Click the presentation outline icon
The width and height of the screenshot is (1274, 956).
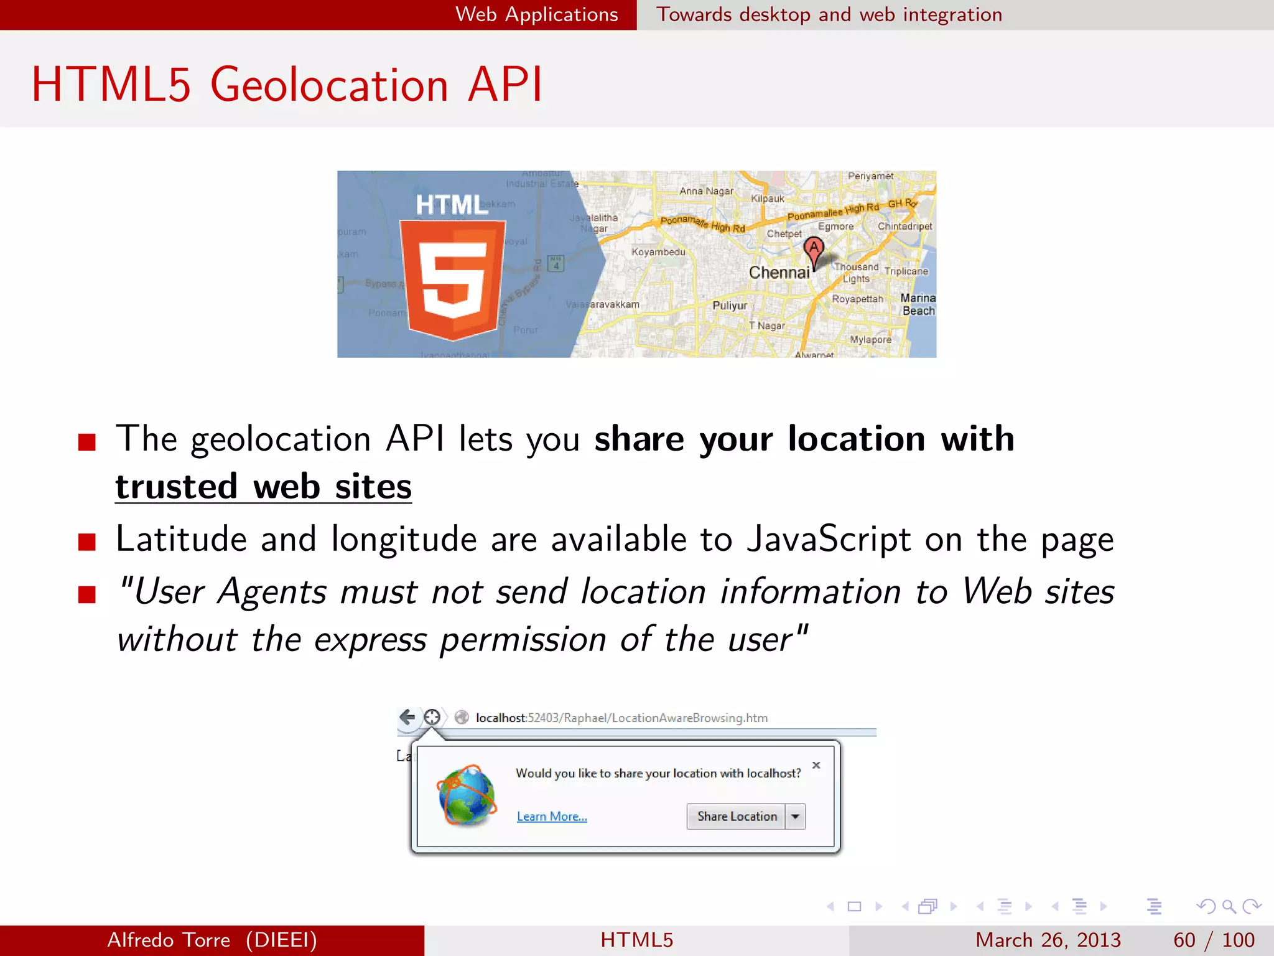point(1155,907)
